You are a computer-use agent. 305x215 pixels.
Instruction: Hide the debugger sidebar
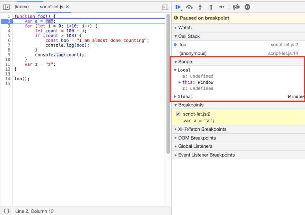coord(165,7)
